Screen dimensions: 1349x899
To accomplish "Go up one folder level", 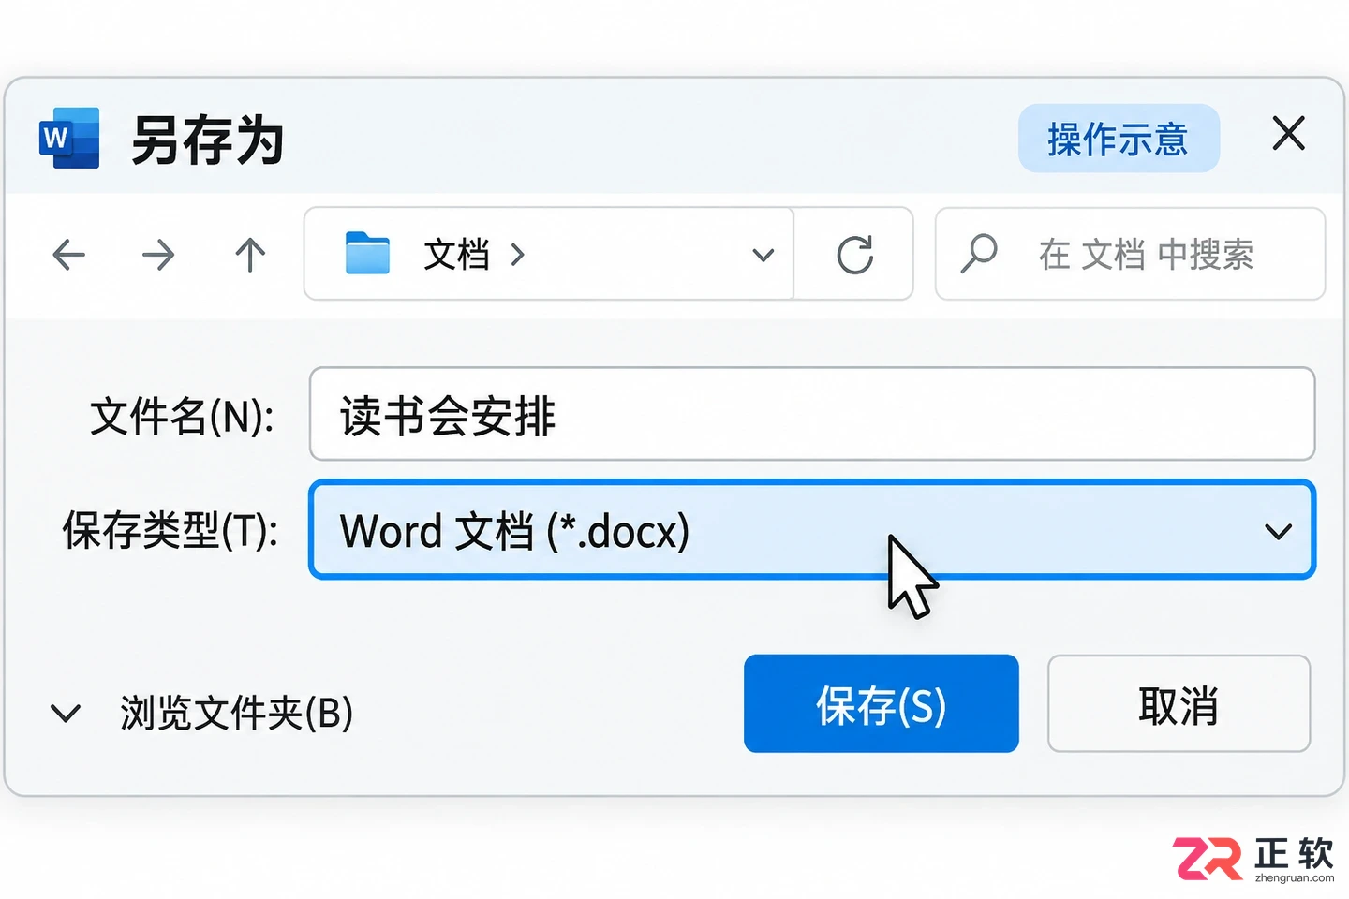I will pyautogui.click(x=250, y=255).
